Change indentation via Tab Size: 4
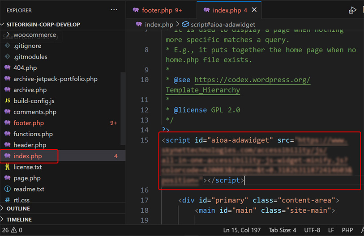The image size is (364, 236). (282, 230)
